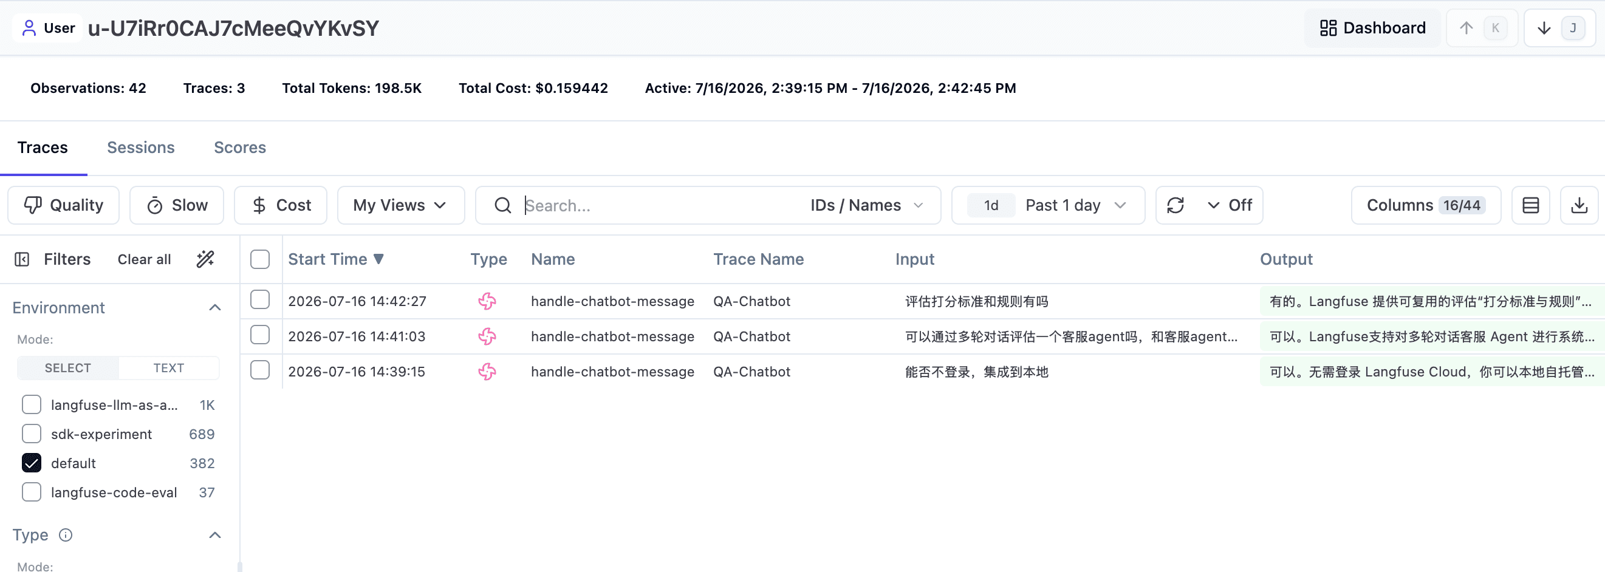Click the Trace Name column header

758,259
